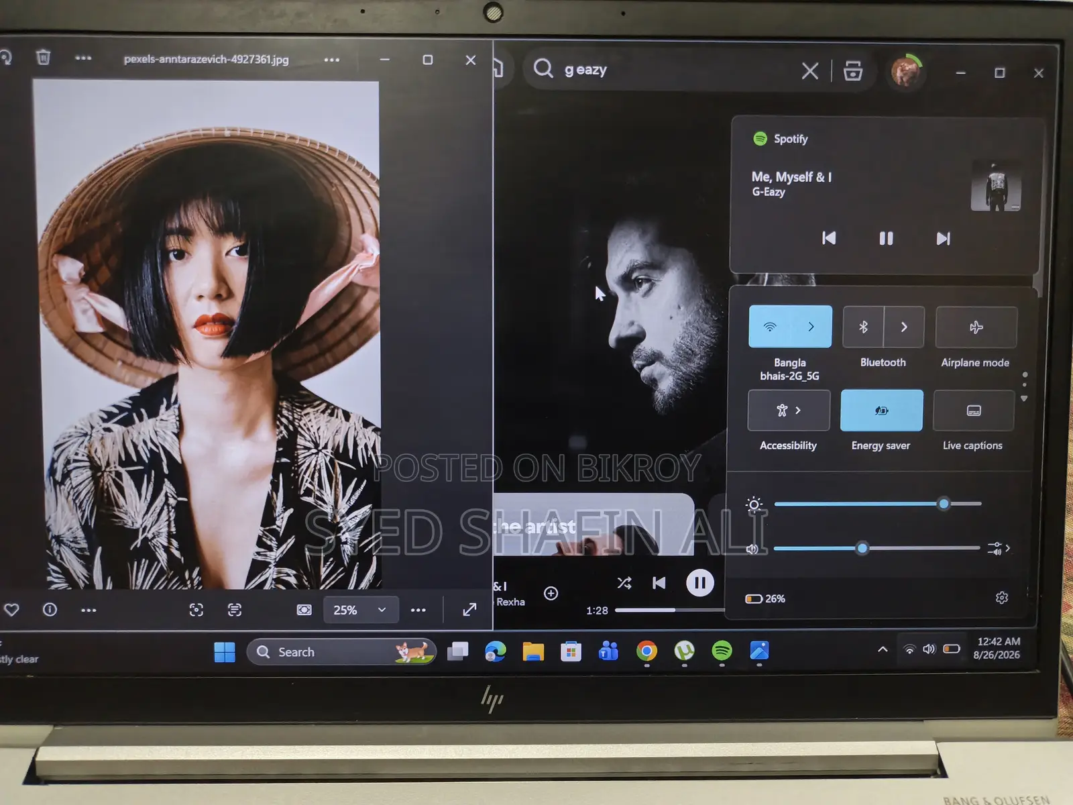Open more options right of zoom dropdown

coord(418,610)
